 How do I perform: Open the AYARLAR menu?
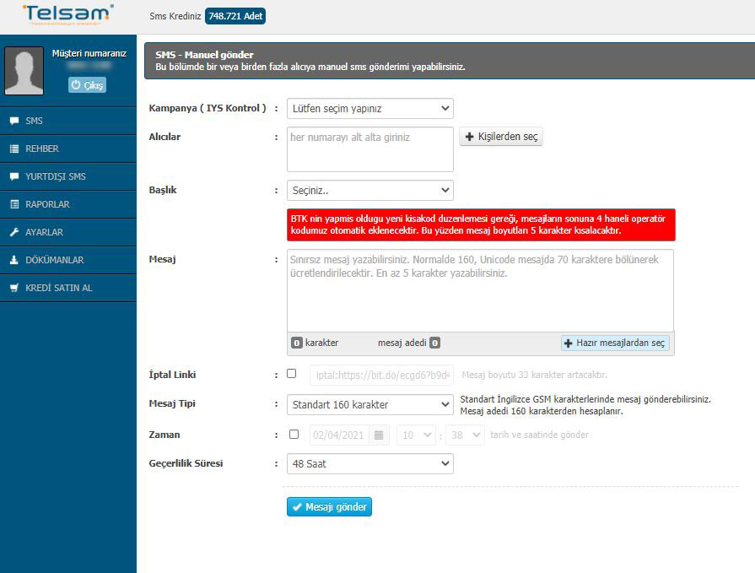68,232
